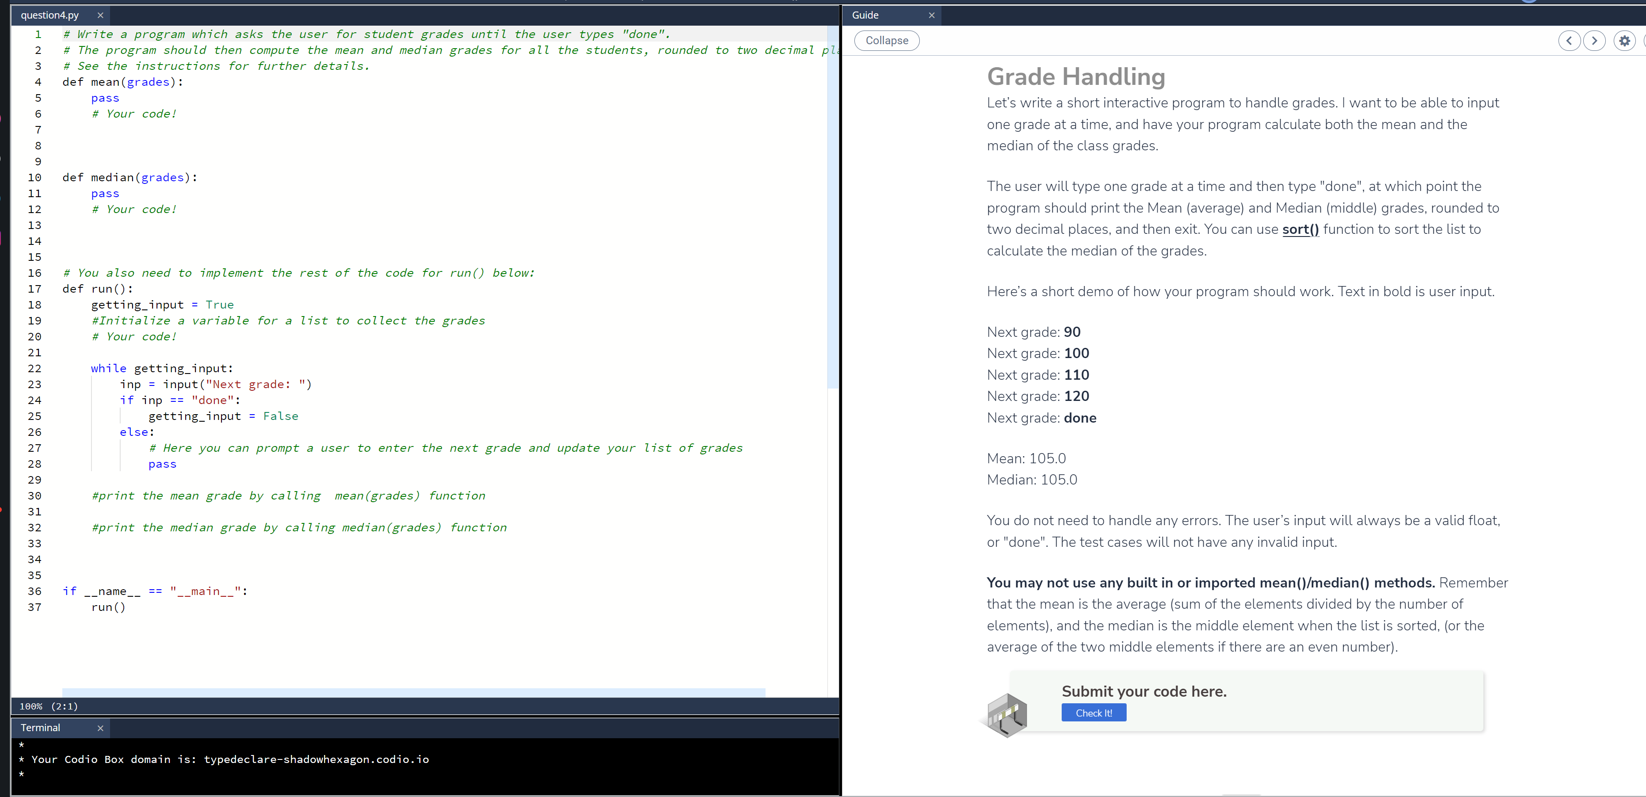Focus the Terminal tab
Screen dimensions: 1646x797
pyautogui.click(x=40, y=728)
